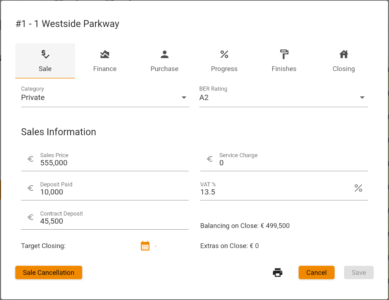This screenshot has width=389, height=300.
Task: Click the Finance tab chart icon
Action: (x=105, y=54)
